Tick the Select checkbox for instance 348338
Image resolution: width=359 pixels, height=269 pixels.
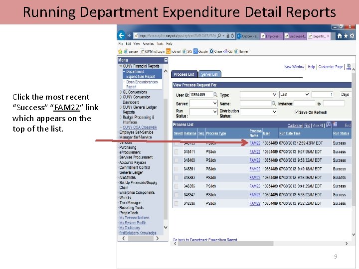[177, 203]
